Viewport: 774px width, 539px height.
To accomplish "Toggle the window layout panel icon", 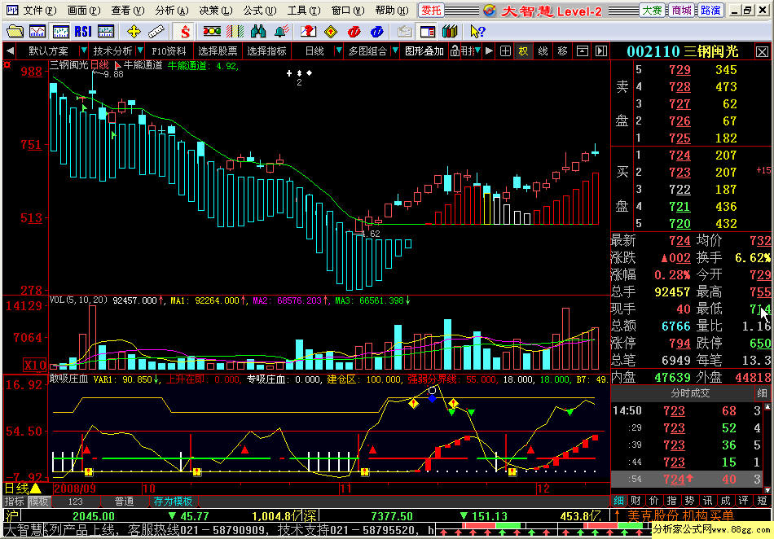I will [428, 32].
